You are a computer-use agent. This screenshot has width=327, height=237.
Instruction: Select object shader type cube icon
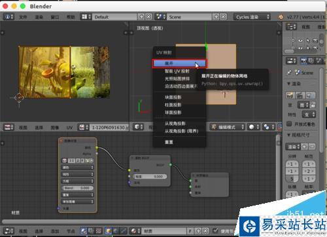[109, 231]
